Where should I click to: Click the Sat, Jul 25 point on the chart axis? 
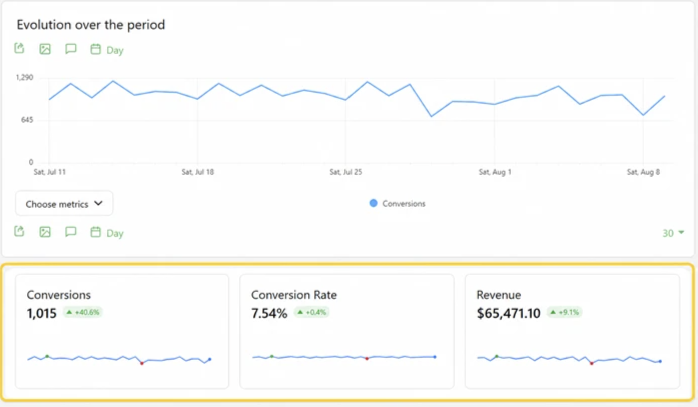(x=345, y=172)
